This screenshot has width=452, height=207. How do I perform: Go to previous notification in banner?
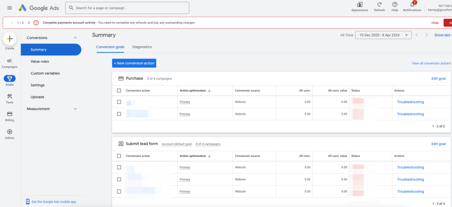tap(12, 23)
